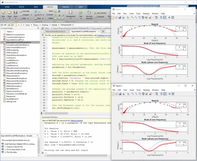The height and width of the screenshot is (161, 197).
Task: Toggle breakpoint dash at line 43
Action: [47, 48]
